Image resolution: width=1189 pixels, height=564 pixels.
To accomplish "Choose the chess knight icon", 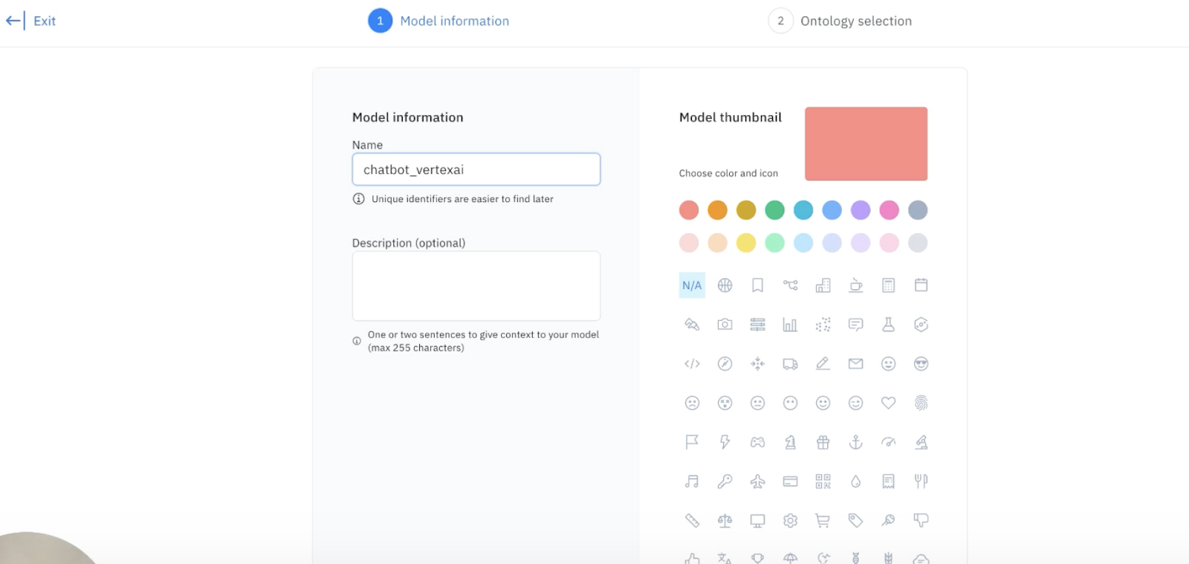I will [791, 442].
